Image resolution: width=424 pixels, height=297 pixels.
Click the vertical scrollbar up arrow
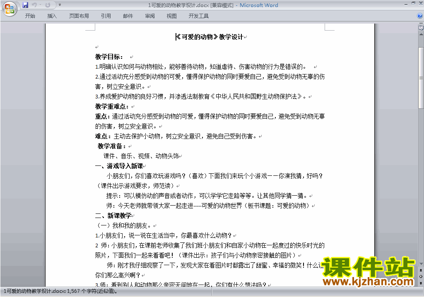click(x=421, y=34)
